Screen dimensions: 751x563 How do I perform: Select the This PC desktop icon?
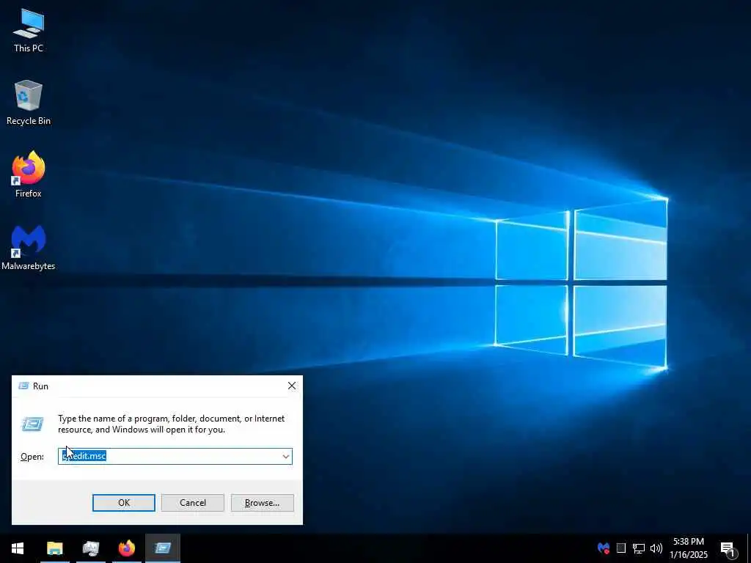[x=29, y=31]
